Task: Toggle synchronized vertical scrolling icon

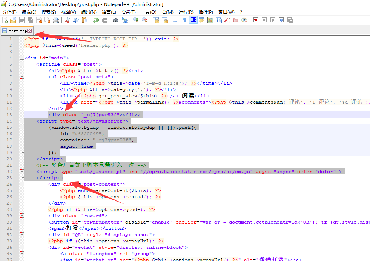Action: 156,20
